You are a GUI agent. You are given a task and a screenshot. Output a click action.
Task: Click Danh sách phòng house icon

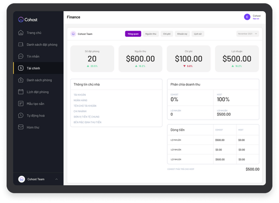(x=21, y=80)
